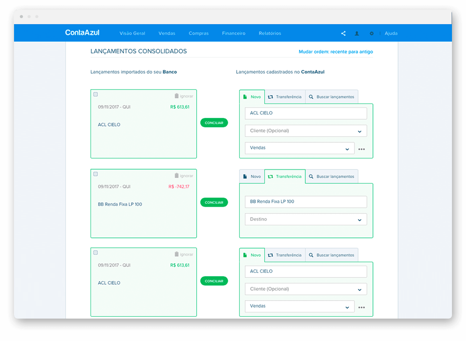The width and height of the screenshot is (466, 341).
Task: Click the user profile icon
Action: pos(357,33)
